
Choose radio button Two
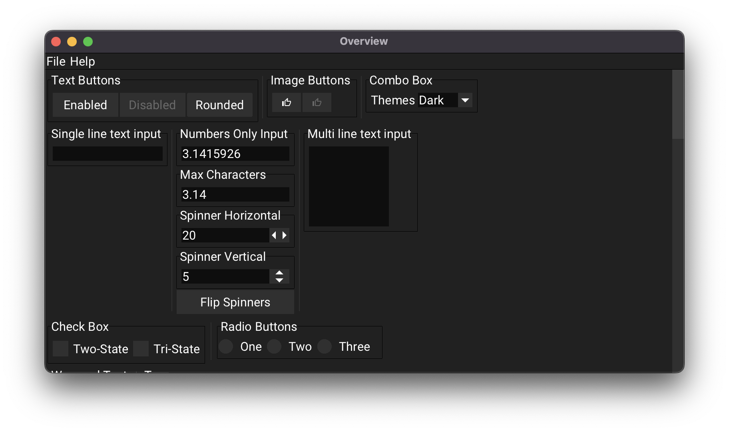(x=274, y=346)
